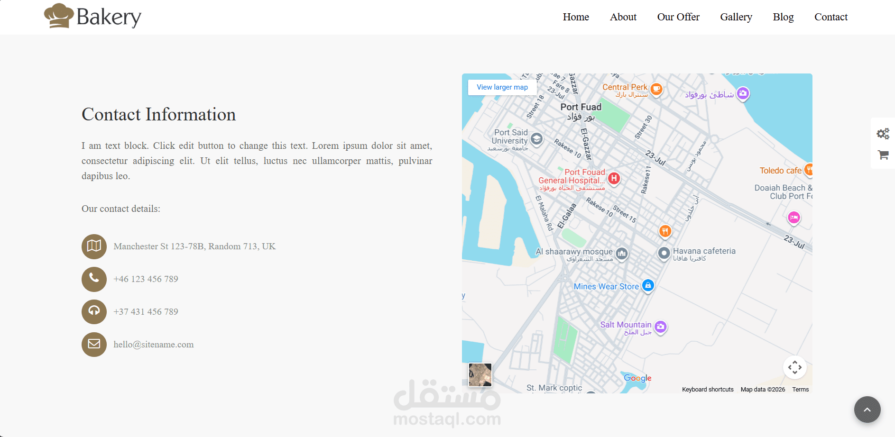Click phone number +37 431 456 789
Image resolution: width=895 pixels, height=437 pixels.
coord(146,312)
